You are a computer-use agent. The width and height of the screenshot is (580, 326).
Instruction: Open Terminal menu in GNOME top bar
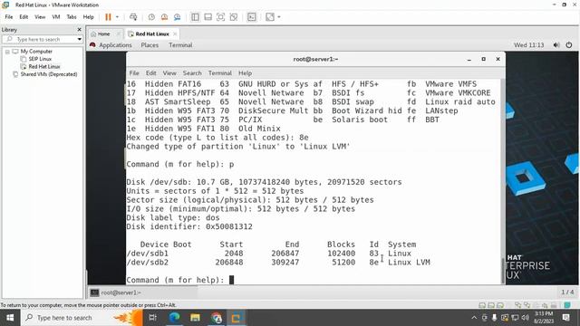pos(180,45)
